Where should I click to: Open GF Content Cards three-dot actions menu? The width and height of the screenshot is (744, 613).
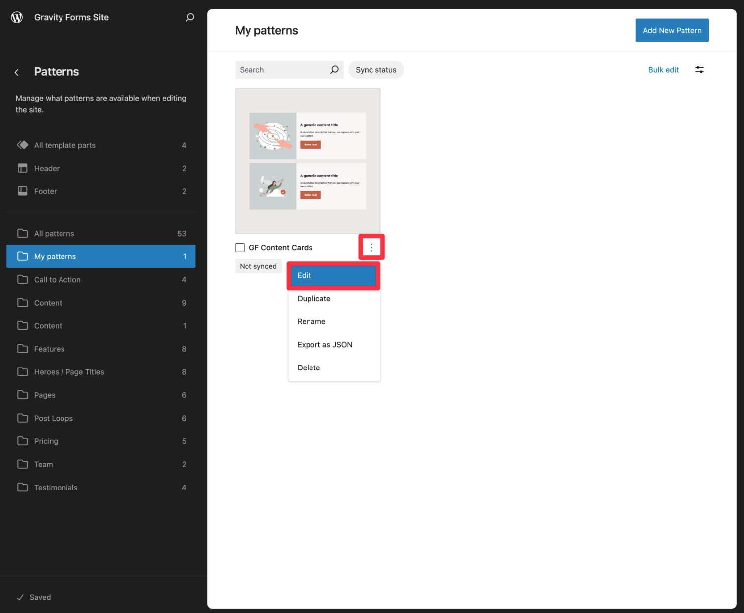coord(371,247)
